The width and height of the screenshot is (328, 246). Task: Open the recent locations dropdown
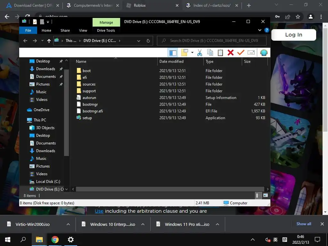tap(42, 41)
